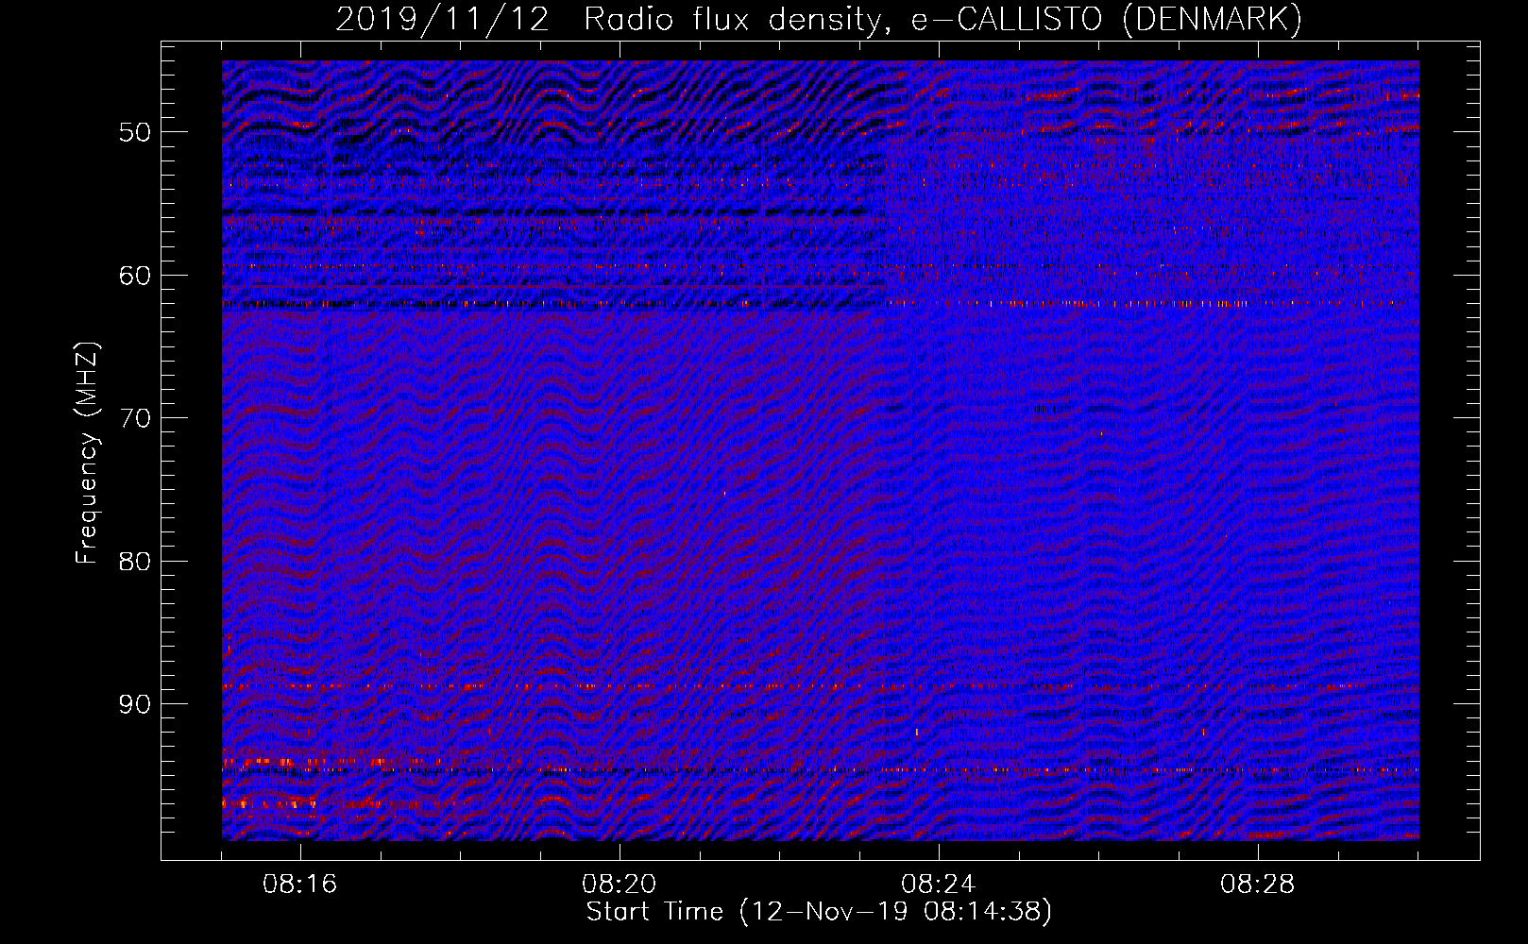Click the 80 frequency tick label
The width and height of the screenshot is (1528, 944).
(135, 562)
